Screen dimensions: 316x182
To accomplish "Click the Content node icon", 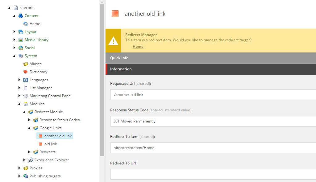I will click(x=21, y=16).
